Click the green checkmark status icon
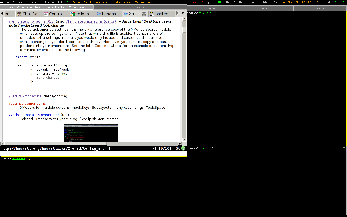 [183, 148]
